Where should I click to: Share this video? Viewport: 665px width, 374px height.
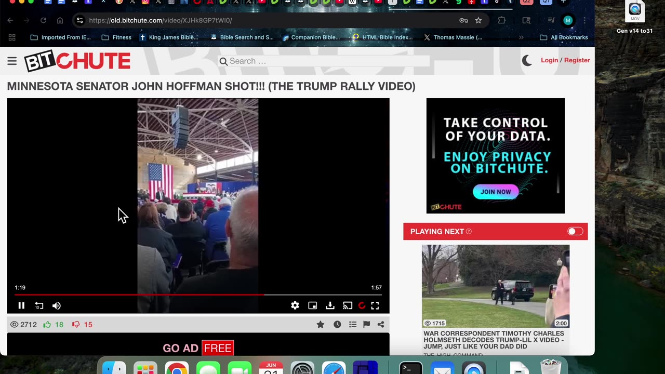(x=381, y=325)
